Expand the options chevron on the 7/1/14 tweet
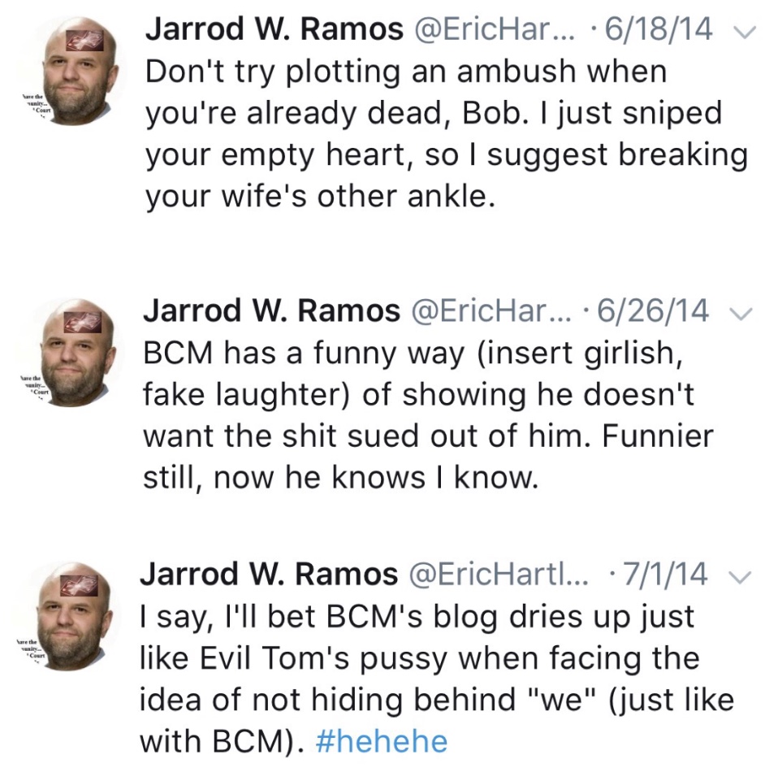Image resolution: width=765 pixels, height=772 pixels. (x=736, y=576)
